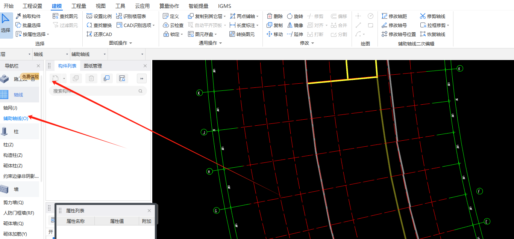Click the 云检查 tool
This screenshot has height=239, width=514.
tap(173, 25)
